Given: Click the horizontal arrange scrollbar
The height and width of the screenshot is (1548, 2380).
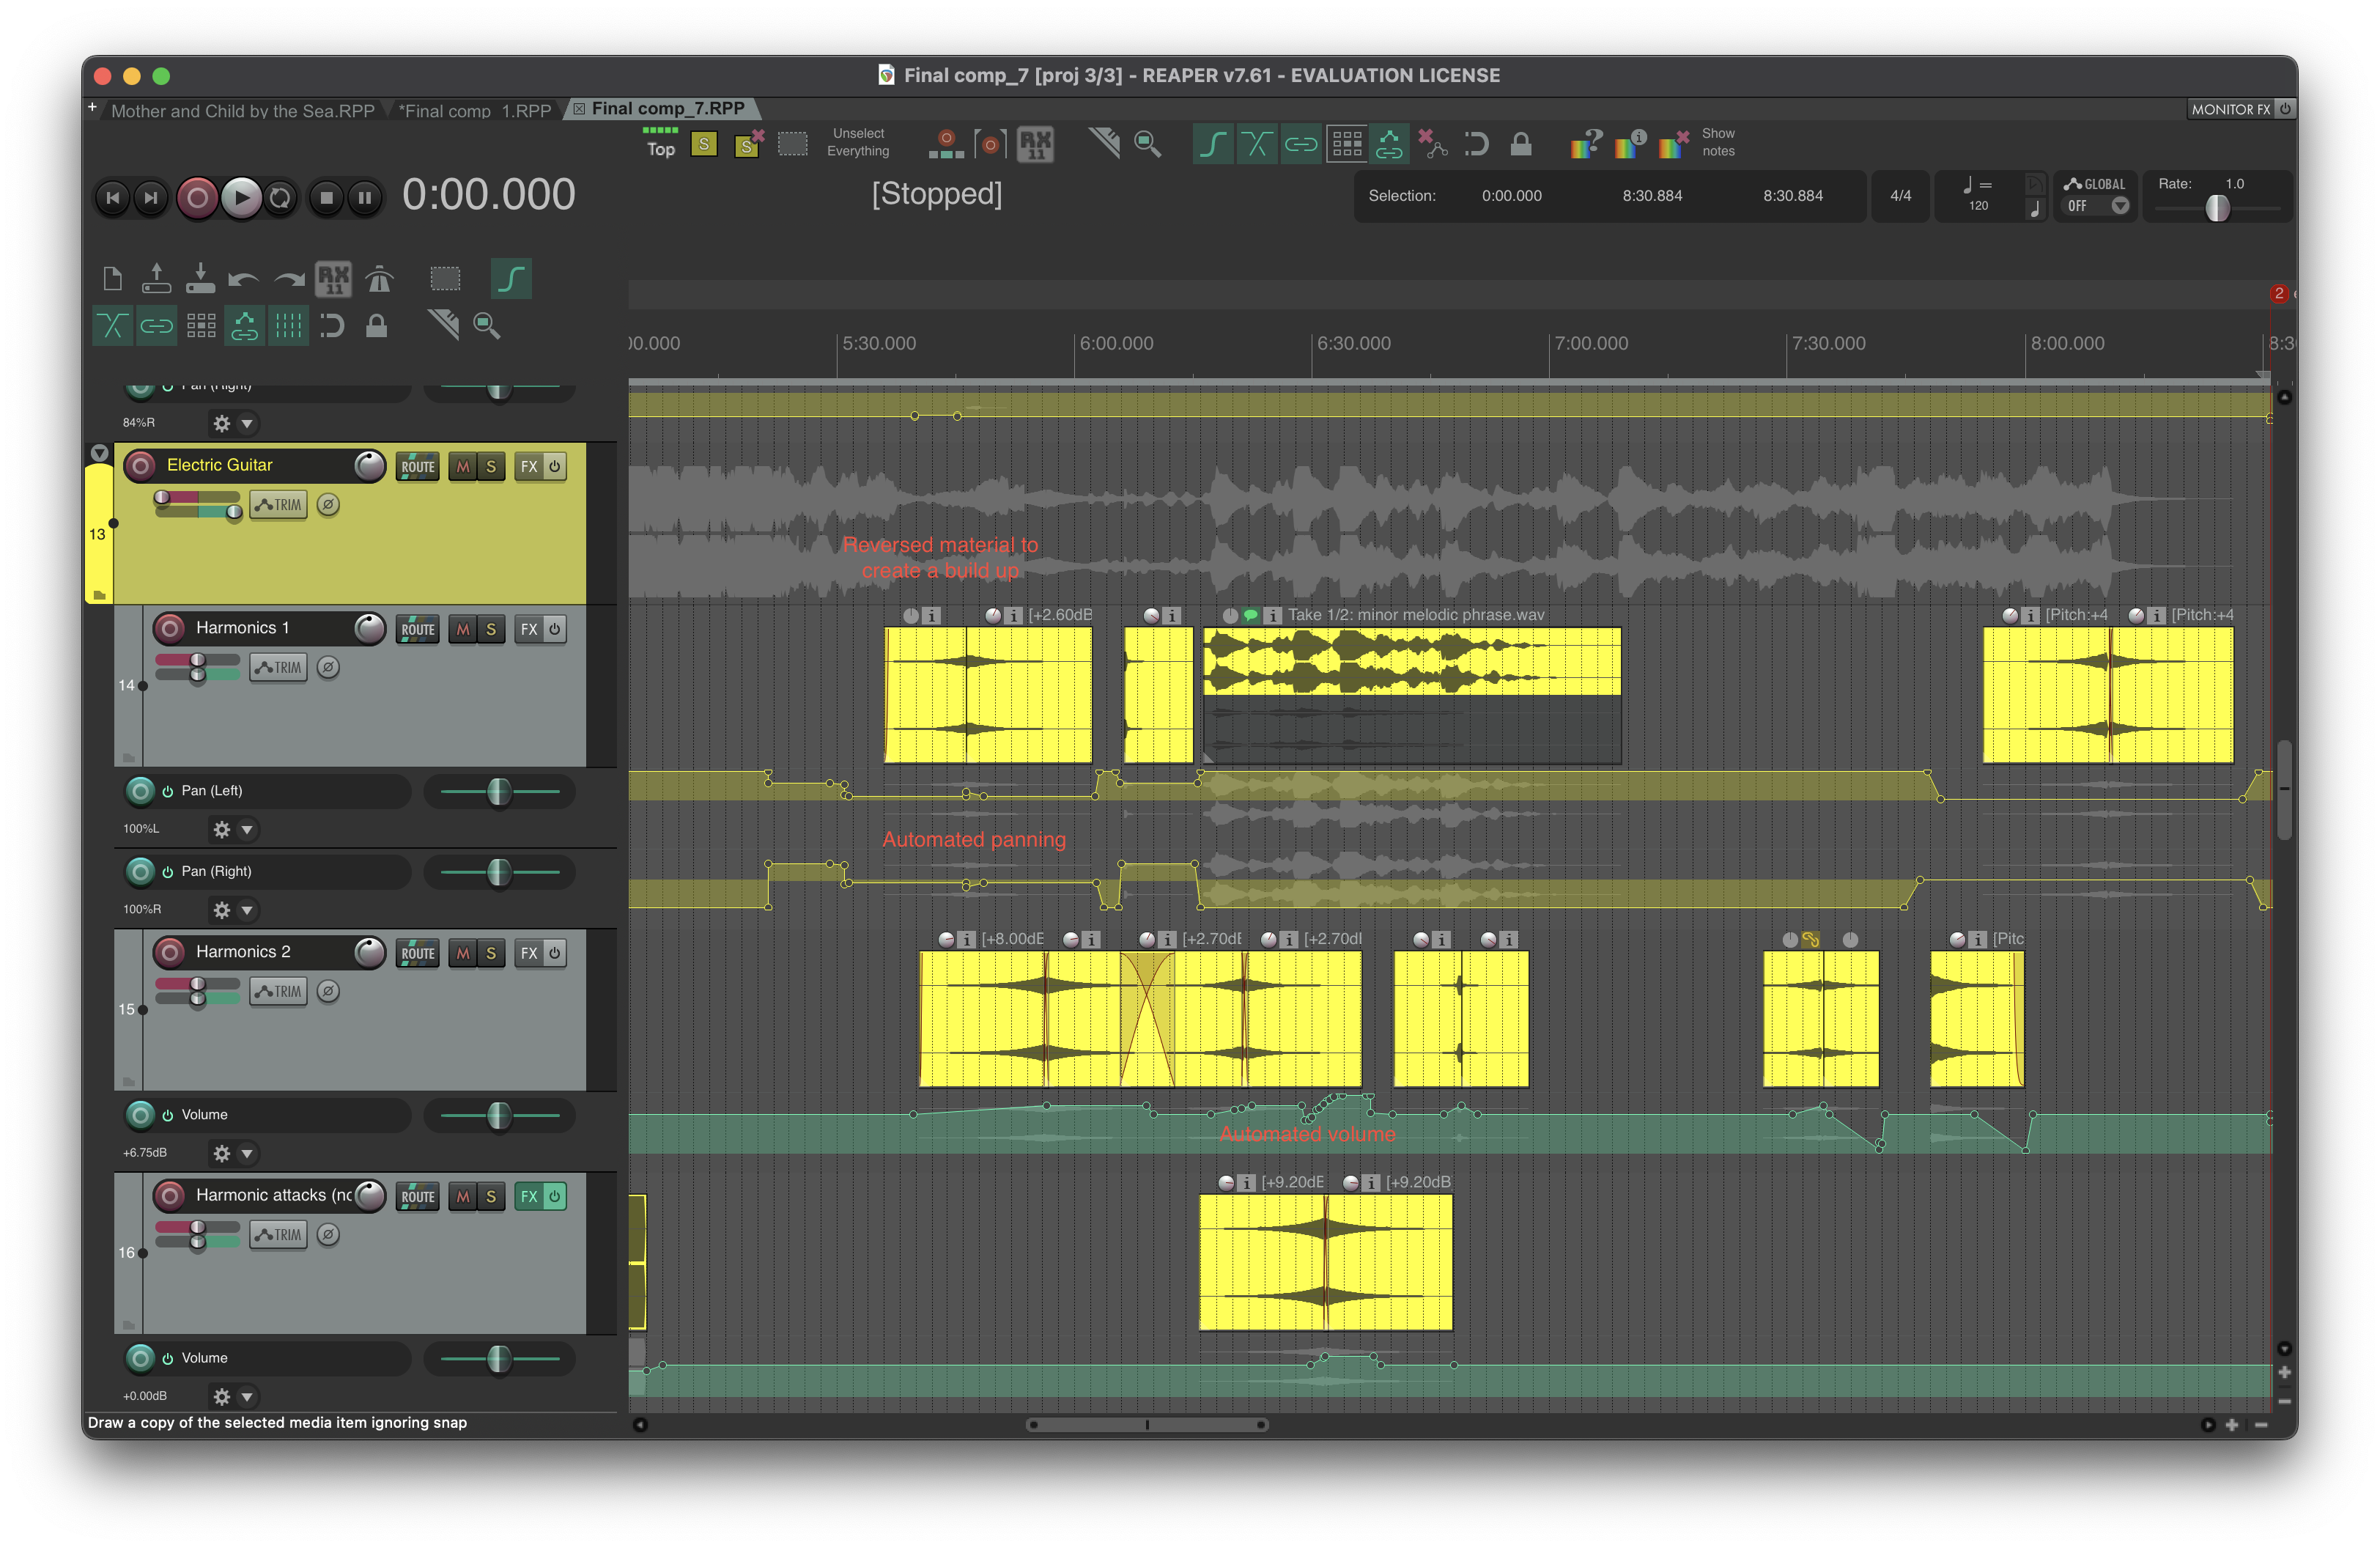Looking at the screenshot, I should coord(1147,1425).
